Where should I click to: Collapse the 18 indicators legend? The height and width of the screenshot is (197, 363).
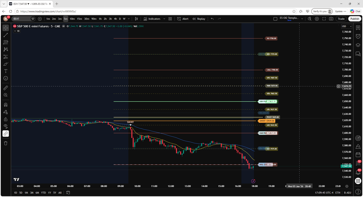click(x=17, y=31)
